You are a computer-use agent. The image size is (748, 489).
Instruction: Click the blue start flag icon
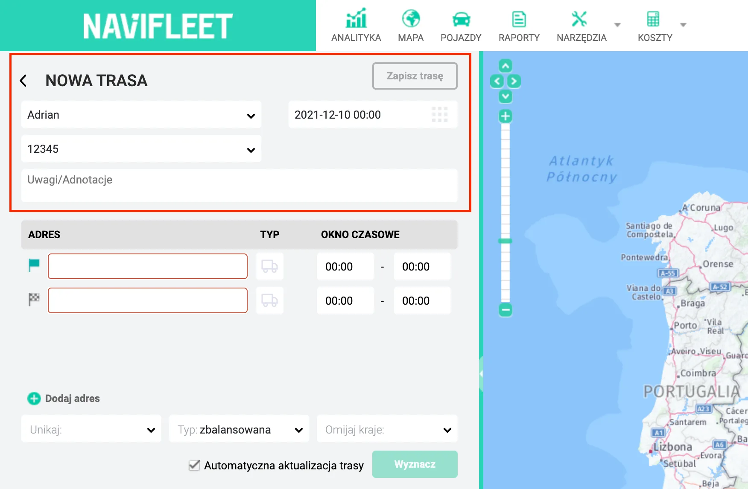click(x=34, y=265)
